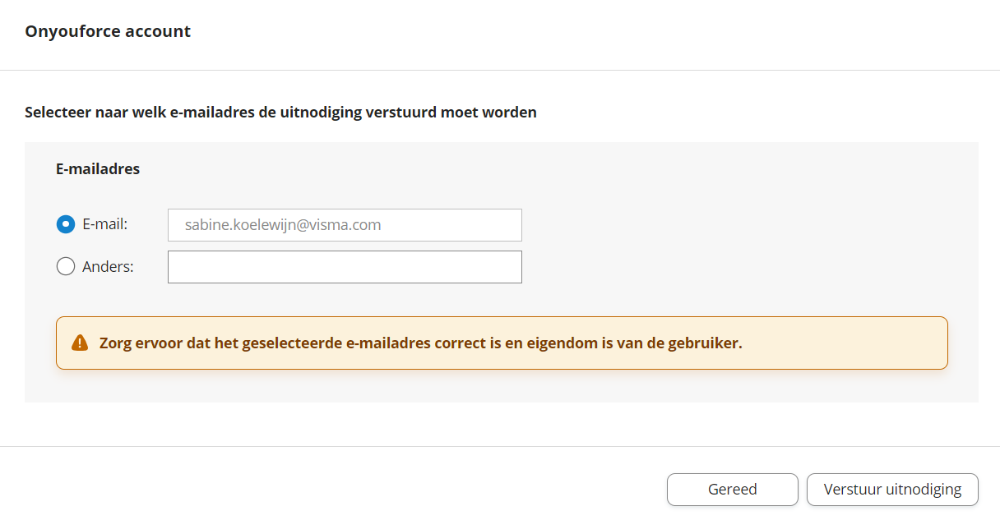Click the "Anders:" radio label text
This screenshot has height=520, width=1000.
coord(108,266)
